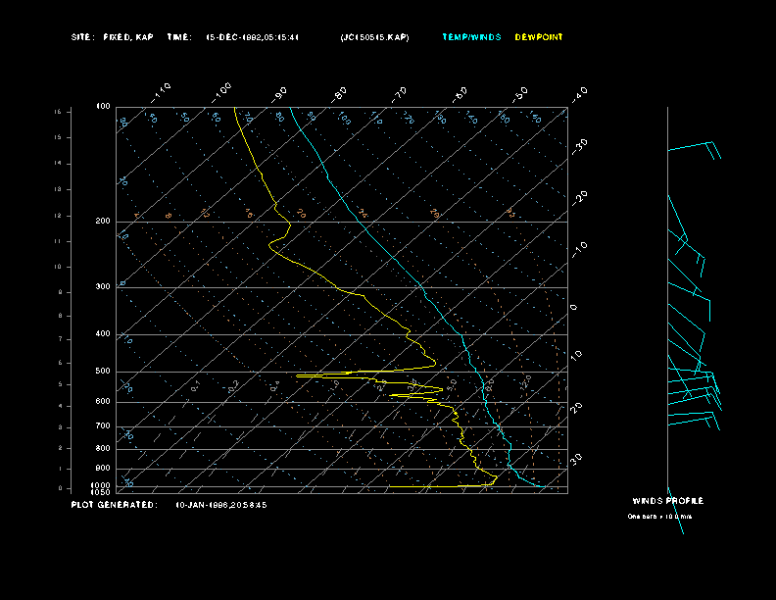This screenshot has height=600, width=776.
Task: Click the topmost wind barb in wind profile
Action: [694, 148]
